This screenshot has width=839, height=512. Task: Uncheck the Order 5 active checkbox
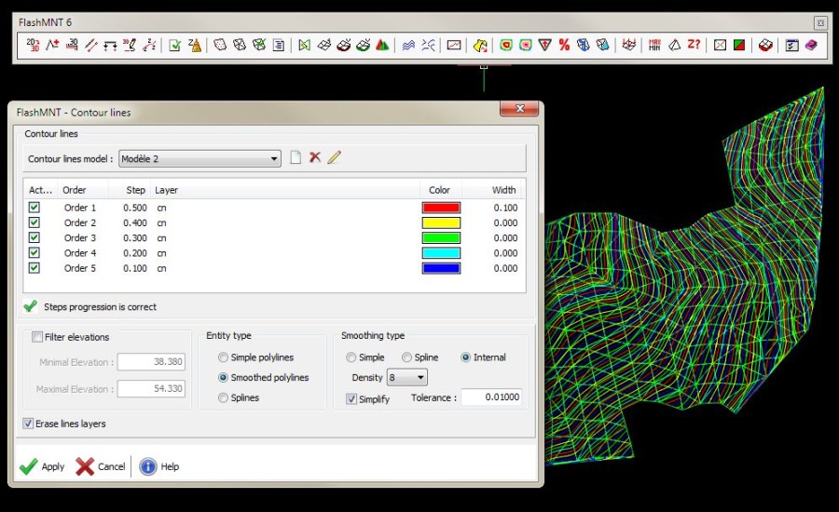point(34,268)
